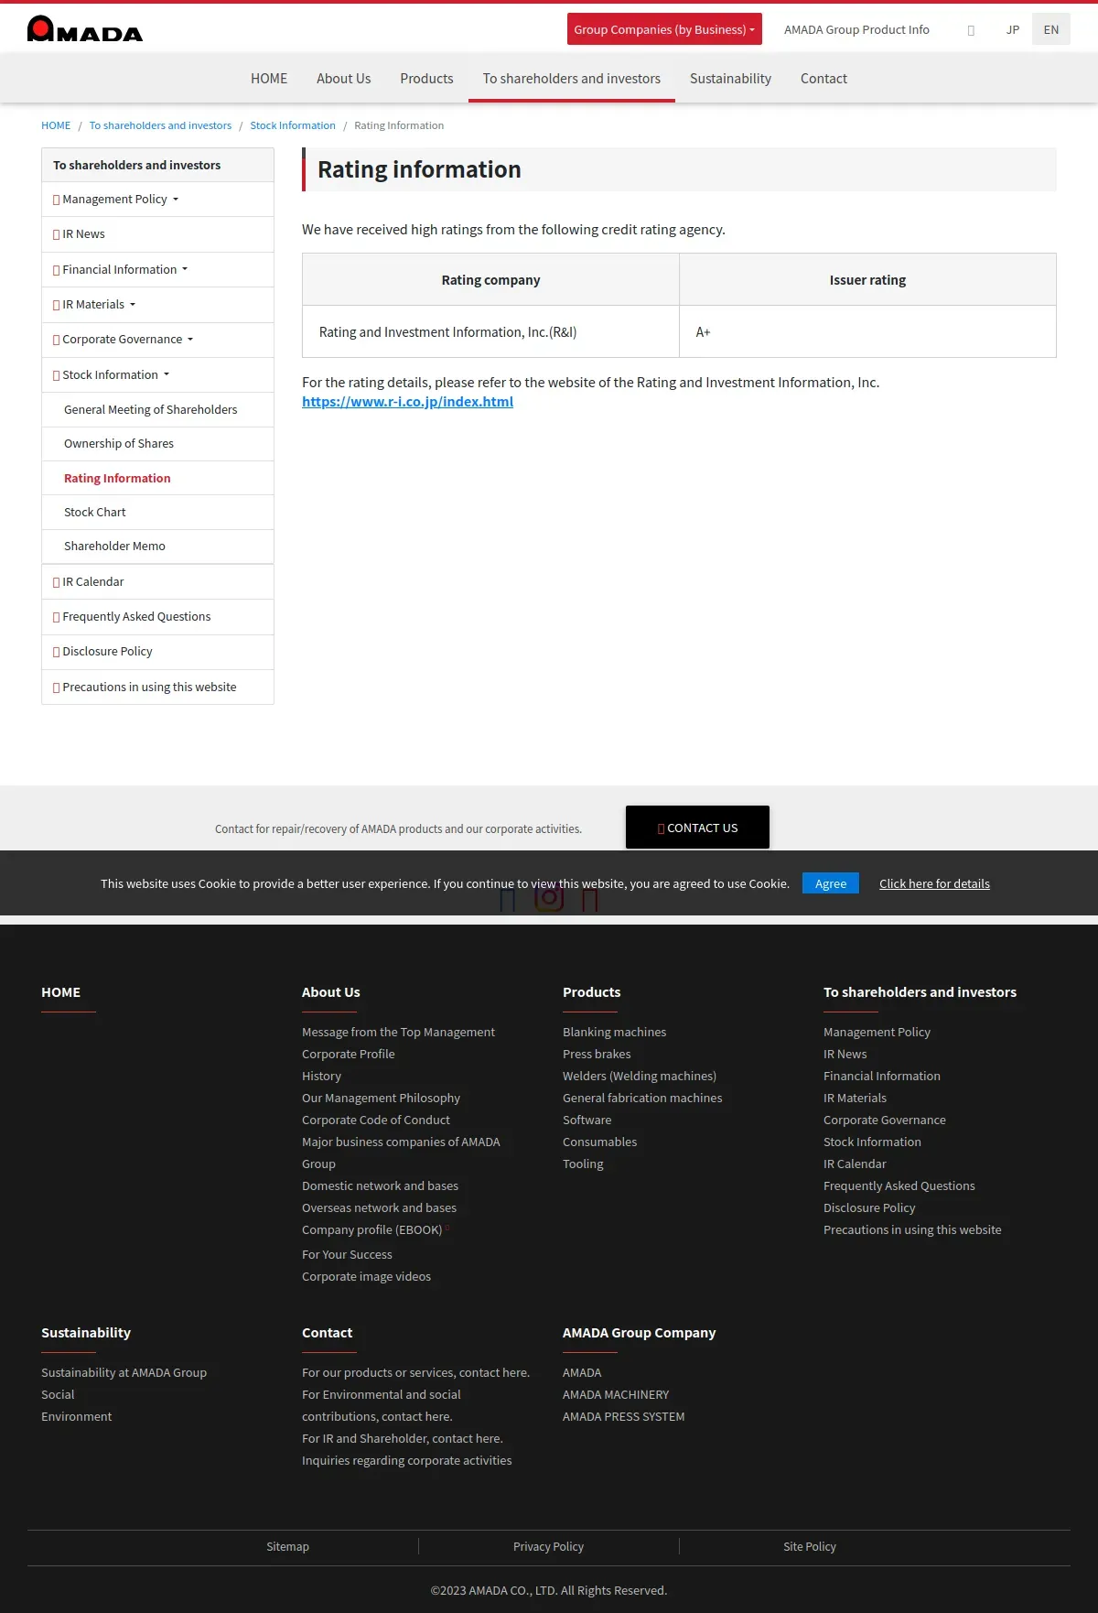This screenshot has width=1098, height=1613.
Task: Open Products navigation menu
Action: (426, 79)
